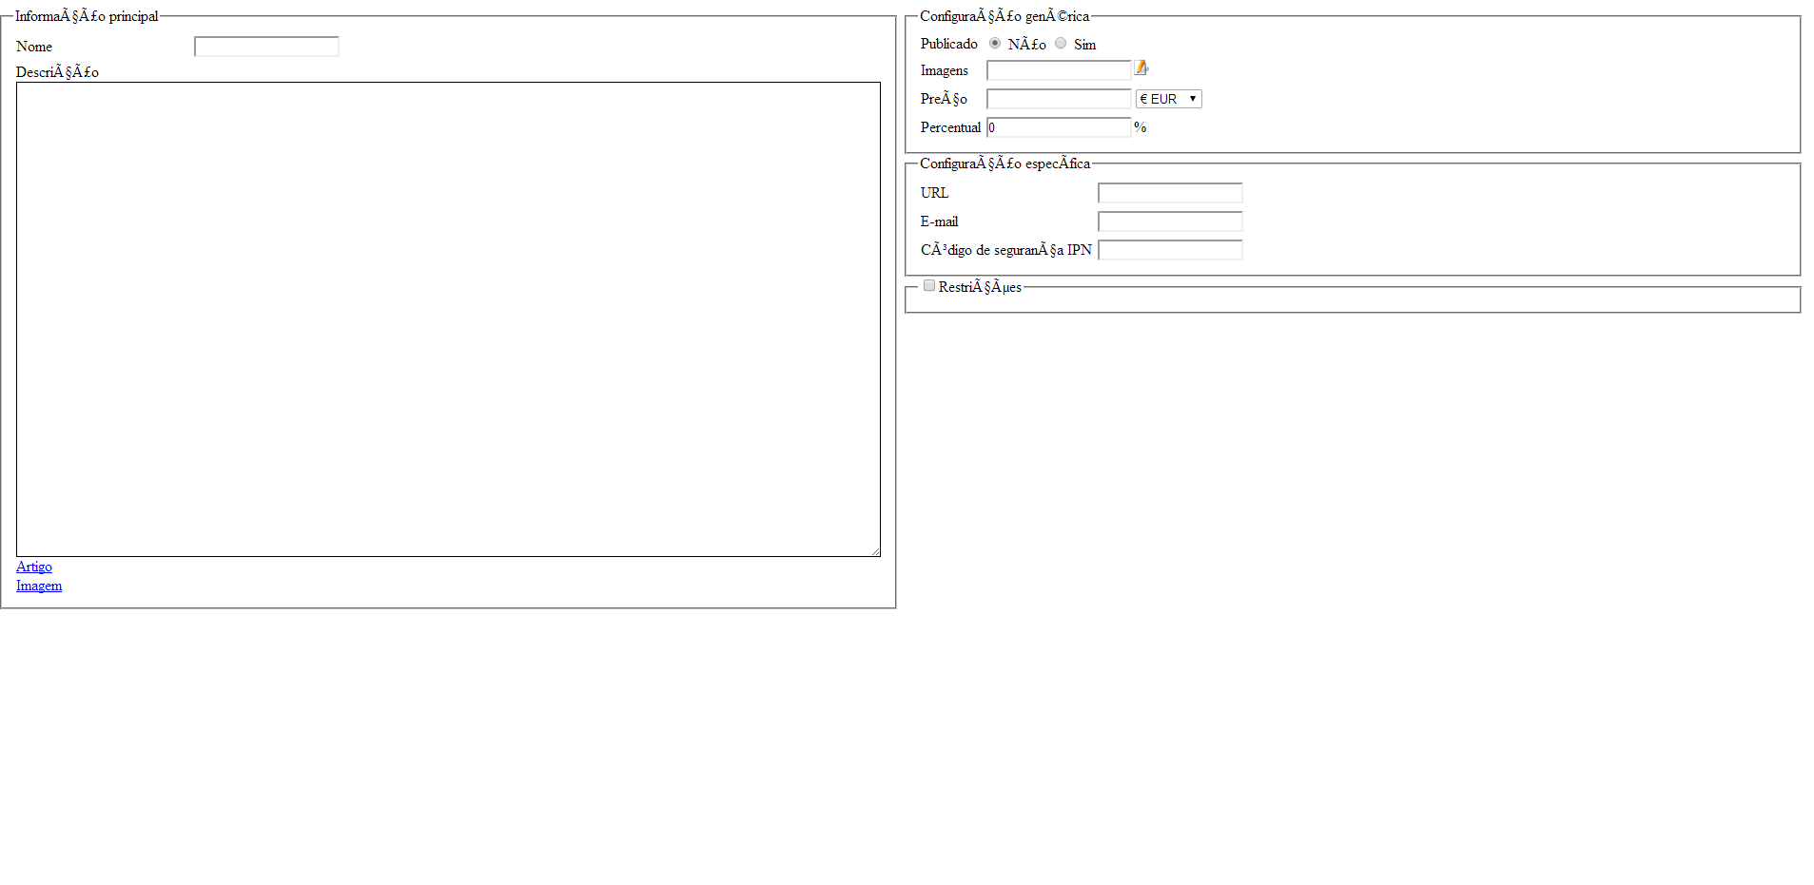The image size is (1814, 885).
Task: Open the Artigo link
Action: pos(34,567)
